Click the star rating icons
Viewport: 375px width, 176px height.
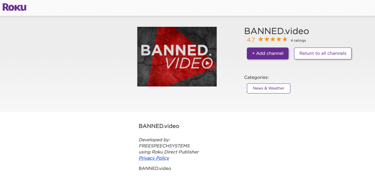click(272, 40)
